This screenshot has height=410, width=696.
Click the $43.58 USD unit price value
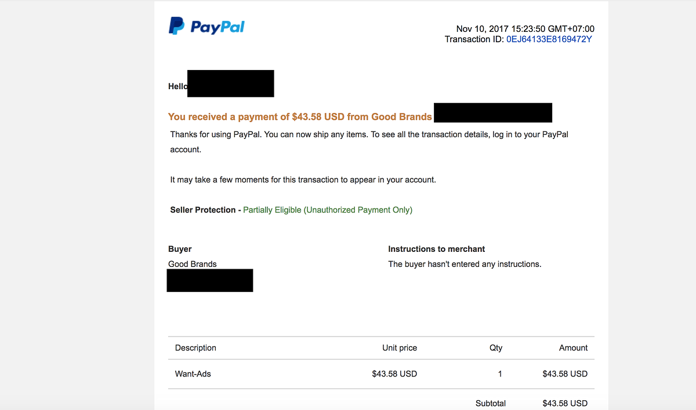[x=394, y=374]
